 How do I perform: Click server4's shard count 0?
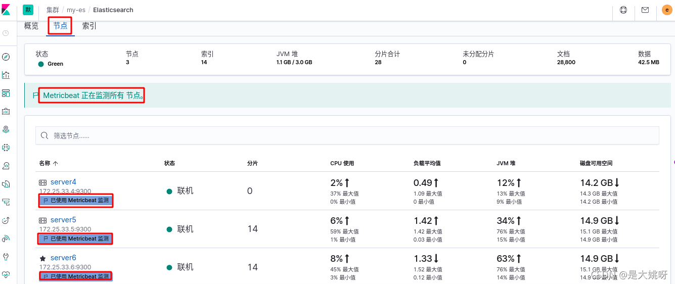[x=250, y=191]
